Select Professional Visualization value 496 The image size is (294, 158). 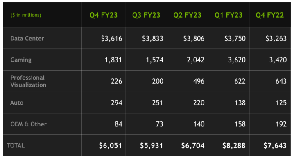coord(199,81)
